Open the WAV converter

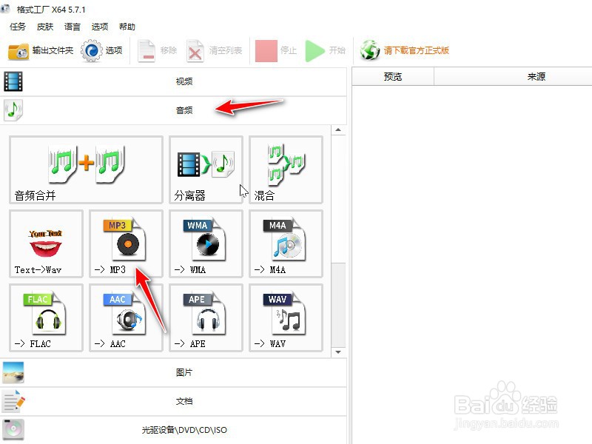[285, 317]
